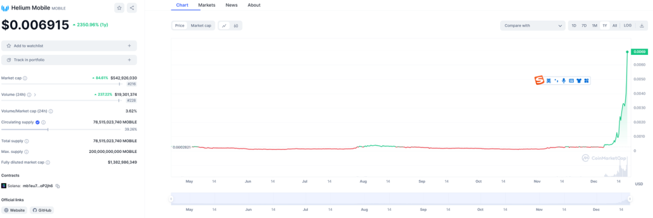653x218 pixels.
Task: Click the Helium Mobile logo icon
Action: pos(5,8)
